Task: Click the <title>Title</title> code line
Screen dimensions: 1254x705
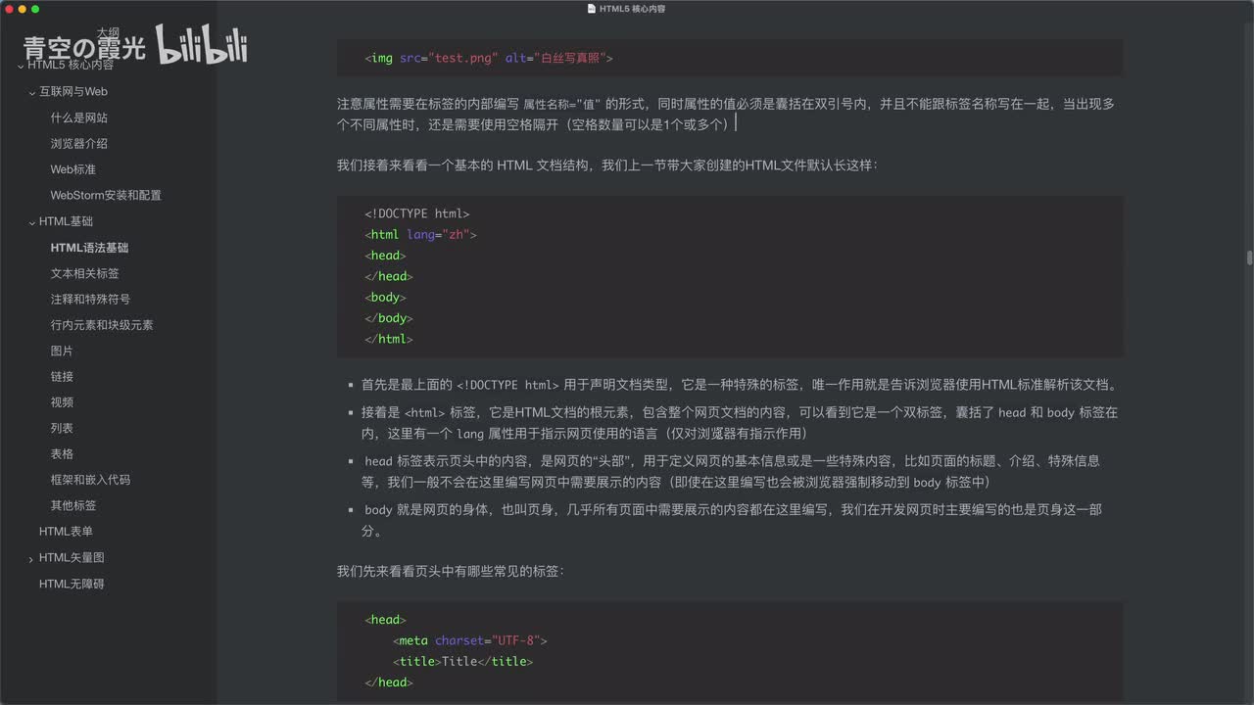Action: pos(462,662)
